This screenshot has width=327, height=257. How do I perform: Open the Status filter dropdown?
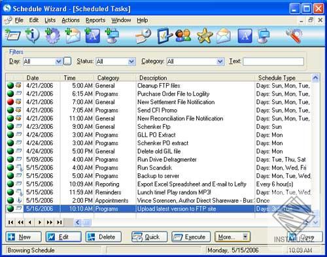131,61
